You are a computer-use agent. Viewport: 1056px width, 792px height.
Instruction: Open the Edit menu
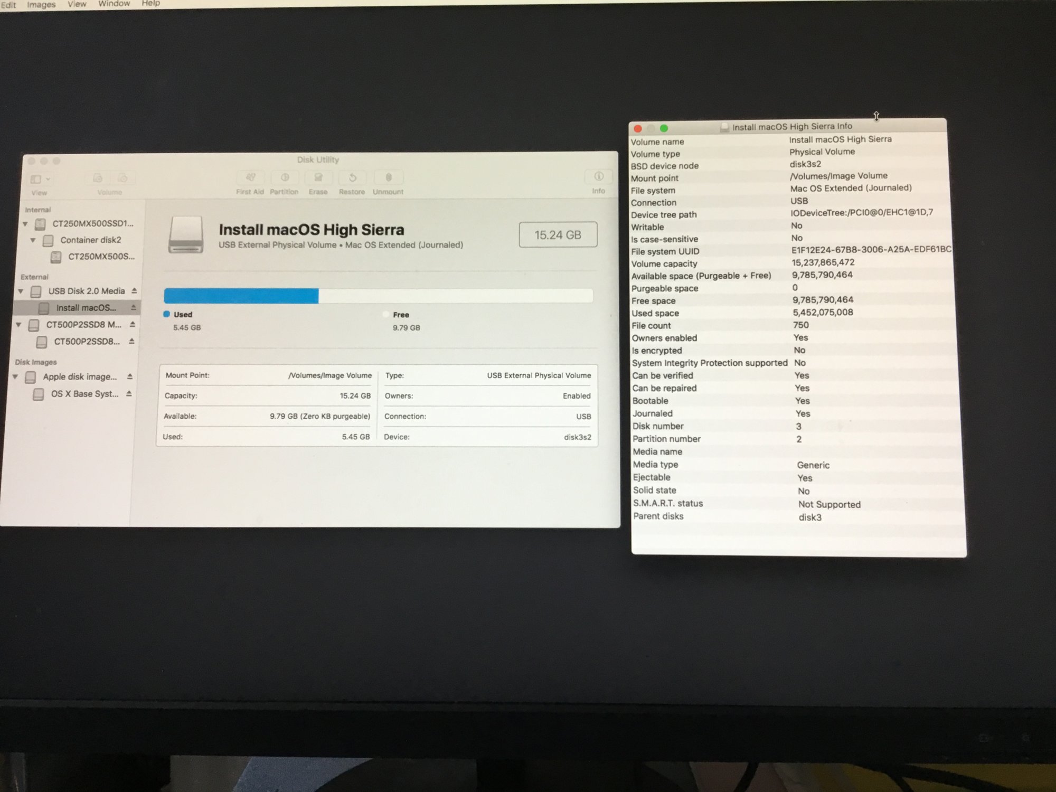click(x=8, y=5)
